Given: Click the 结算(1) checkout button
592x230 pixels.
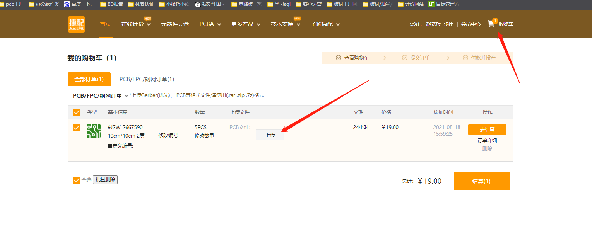Looking at the screenshot, I should [481, 181].
